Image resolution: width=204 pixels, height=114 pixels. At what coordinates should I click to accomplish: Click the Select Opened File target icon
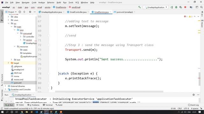pyautogui.click(x=20, y=12)
